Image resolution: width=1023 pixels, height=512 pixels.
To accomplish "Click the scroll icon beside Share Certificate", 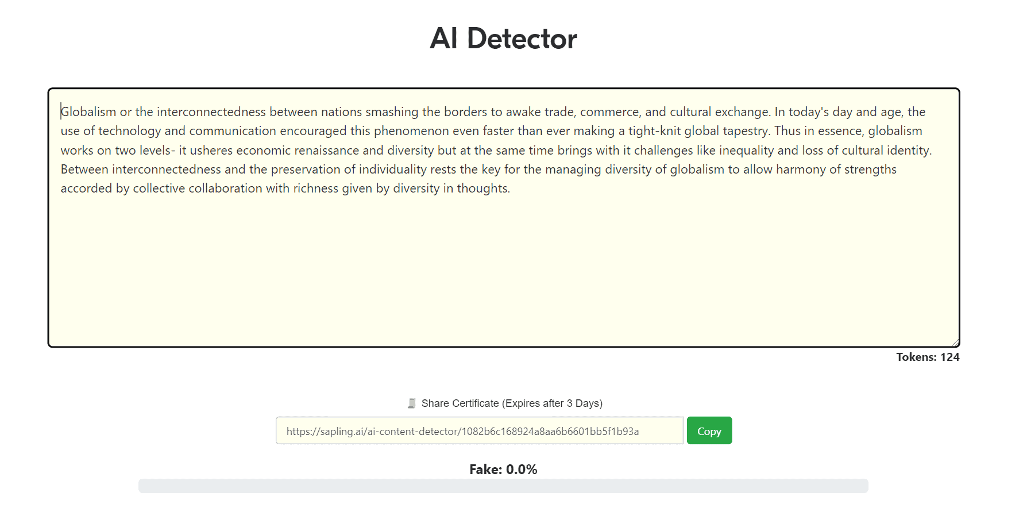I will pyautogui.click(x=411, y=403).
